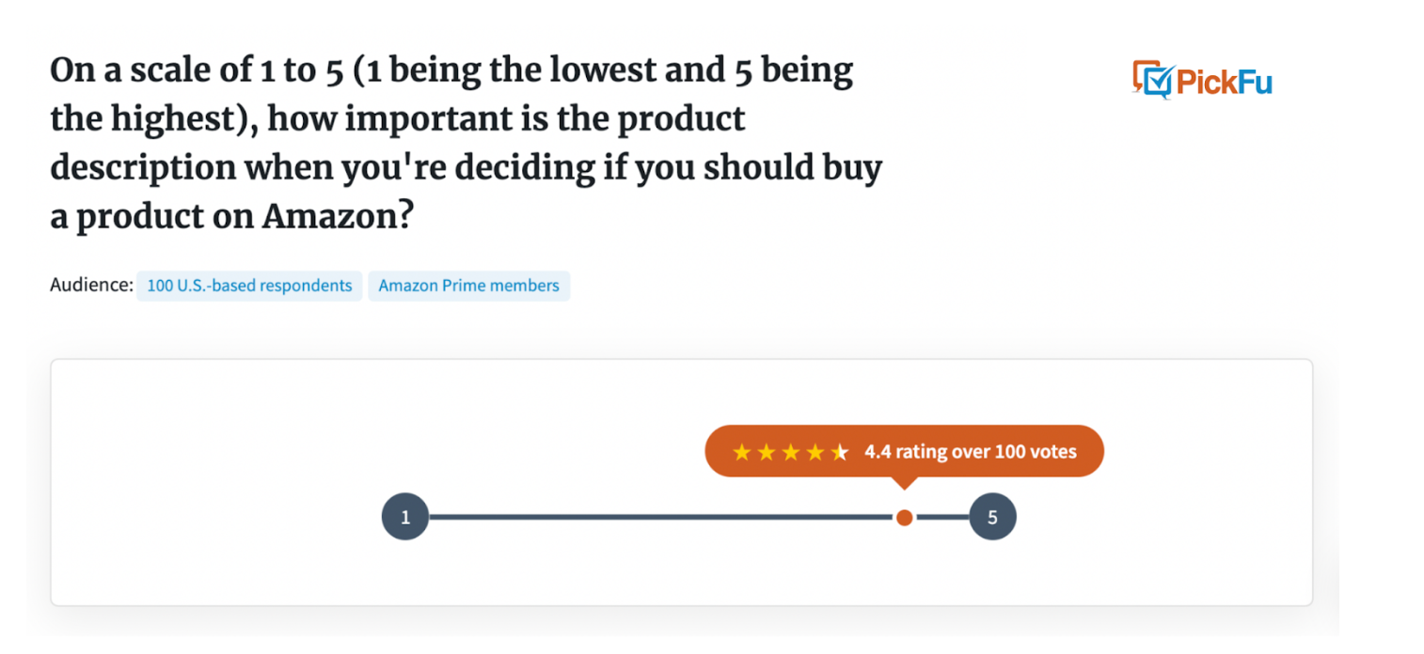Click the half-filled fifth rating star
Image resolution: width=1424 pixels, height=654 pixels.
[x=840, y=452]
